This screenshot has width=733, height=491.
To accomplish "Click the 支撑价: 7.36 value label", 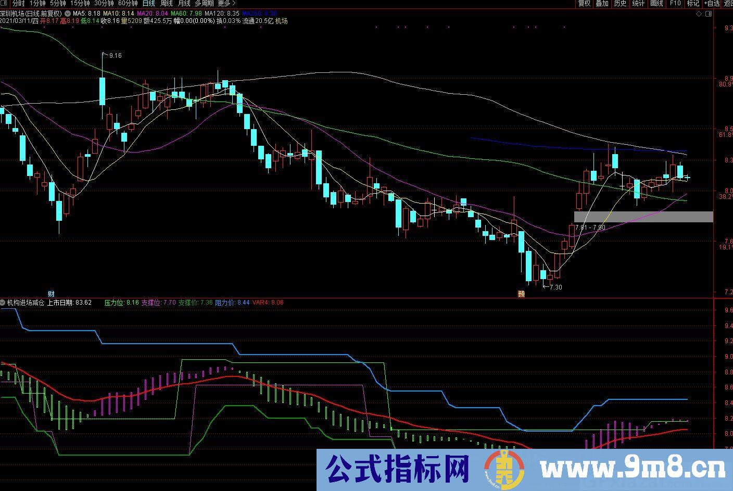I will pyautogui.click(x=196, y=302).
